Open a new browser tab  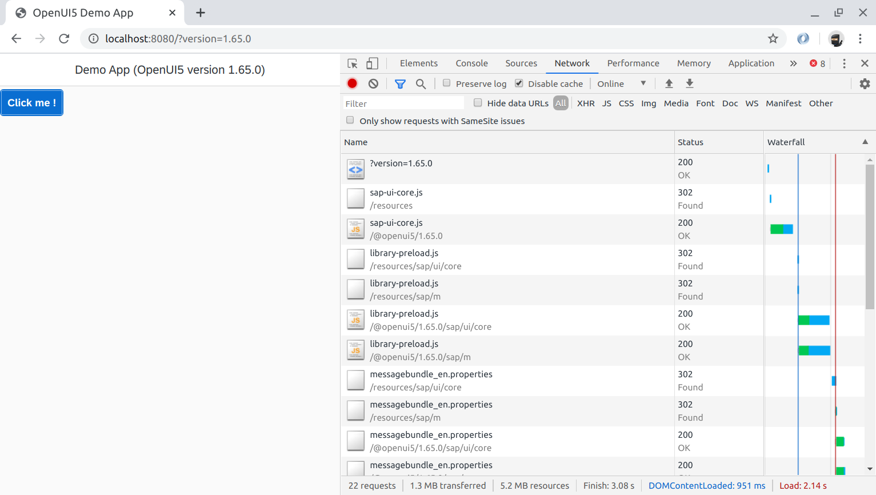201,13
